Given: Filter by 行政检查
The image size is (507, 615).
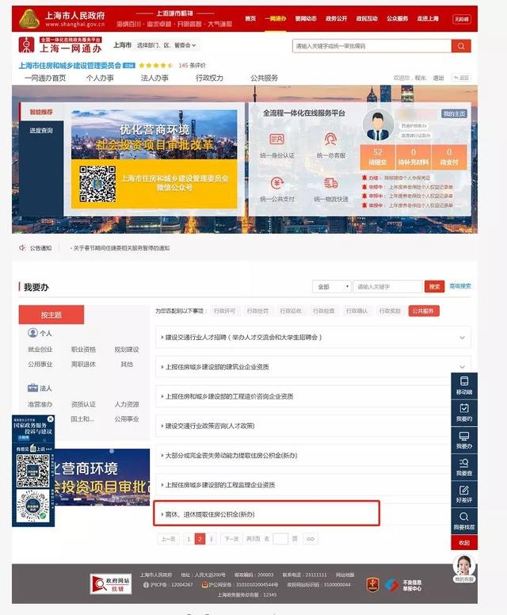Looking at the screenshot, I should (x=323, y=311).
